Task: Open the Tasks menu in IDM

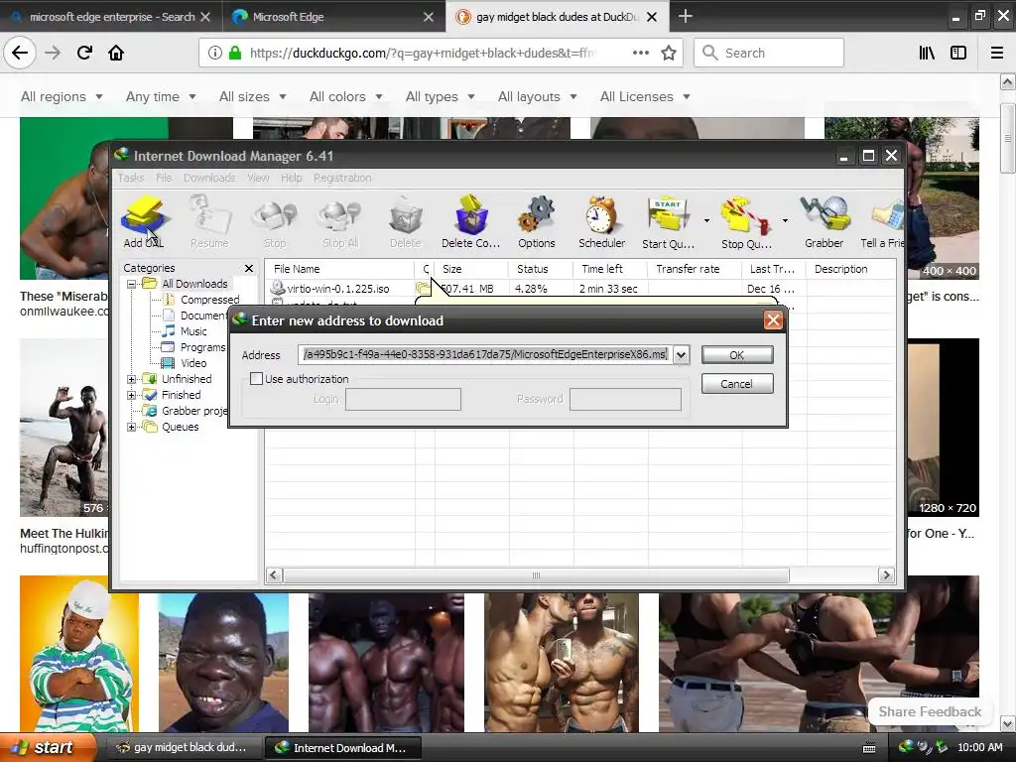Action: pyautogui.click(x=131, y=178)
